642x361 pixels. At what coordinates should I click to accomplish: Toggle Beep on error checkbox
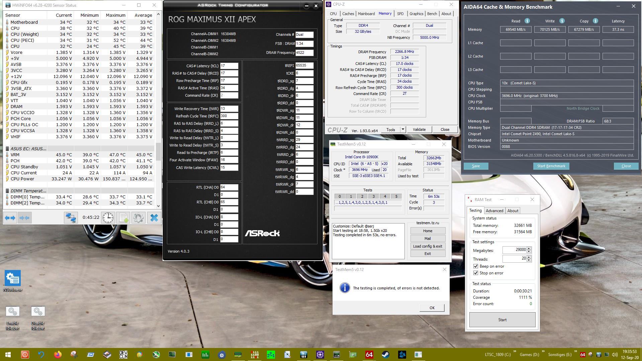click(476, 266)
